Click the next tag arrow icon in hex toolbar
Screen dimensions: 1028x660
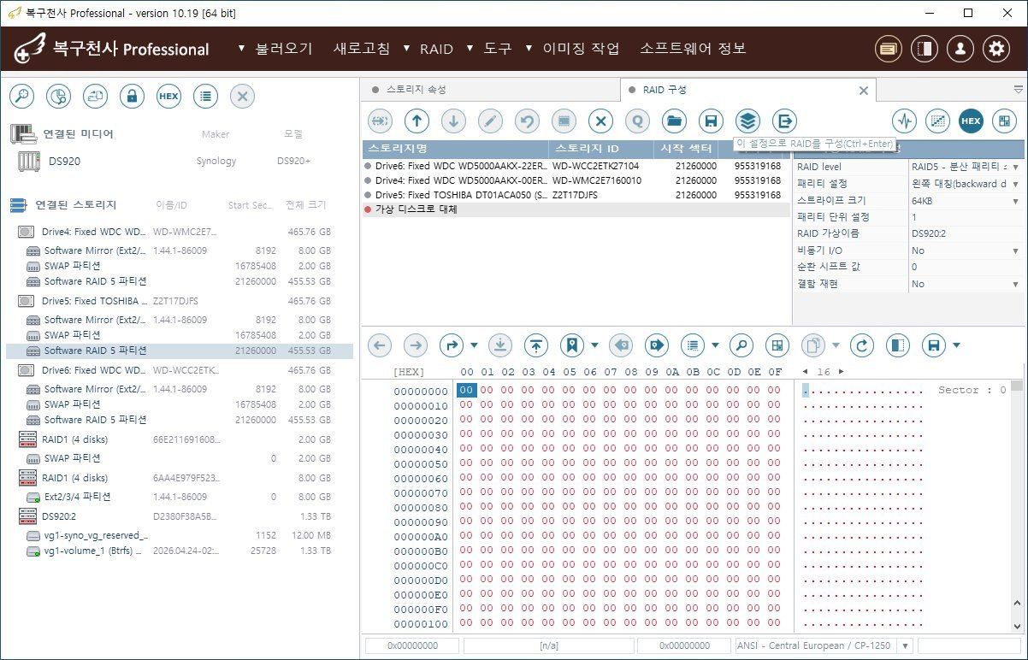pos(656,345)
